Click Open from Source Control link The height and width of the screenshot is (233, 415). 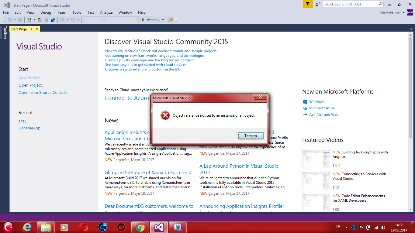[x=43, y=93]
